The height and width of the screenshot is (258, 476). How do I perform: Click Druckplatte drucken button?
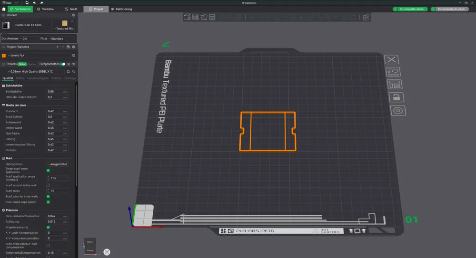(451, 9)
